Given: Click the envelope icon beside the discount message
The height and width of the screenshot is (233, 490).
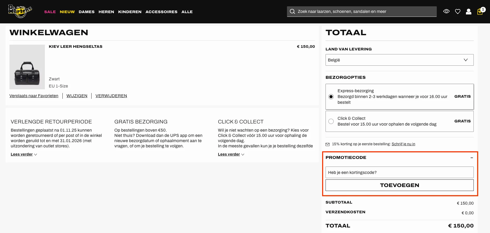Looking at the screenshot, I should point(328,144).
